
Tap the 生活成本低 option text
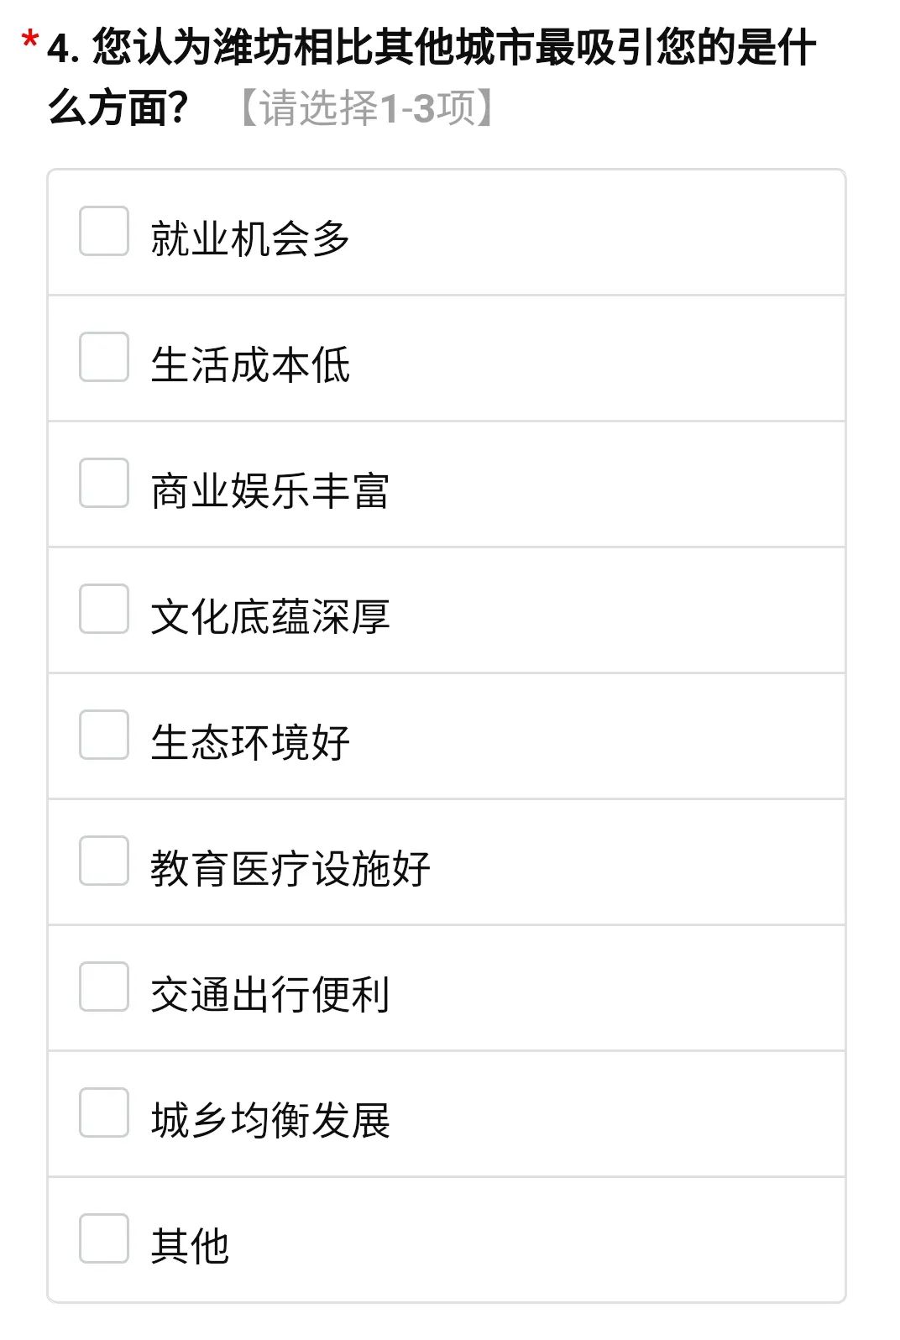tap(250, 364)
